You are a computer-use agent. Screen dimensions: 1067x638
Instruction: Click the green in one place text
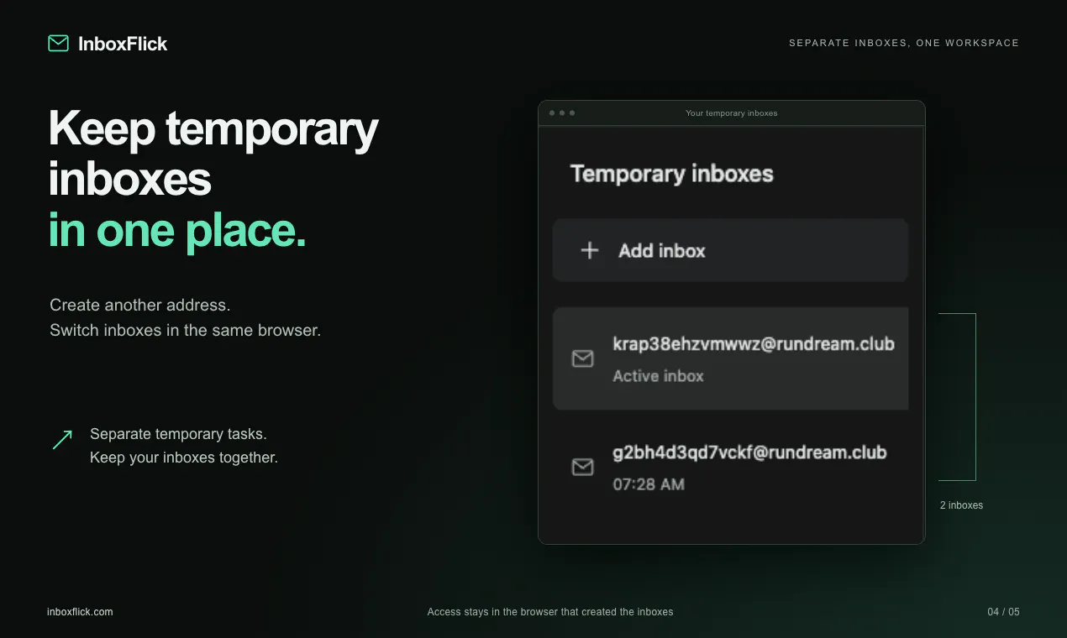177,231
